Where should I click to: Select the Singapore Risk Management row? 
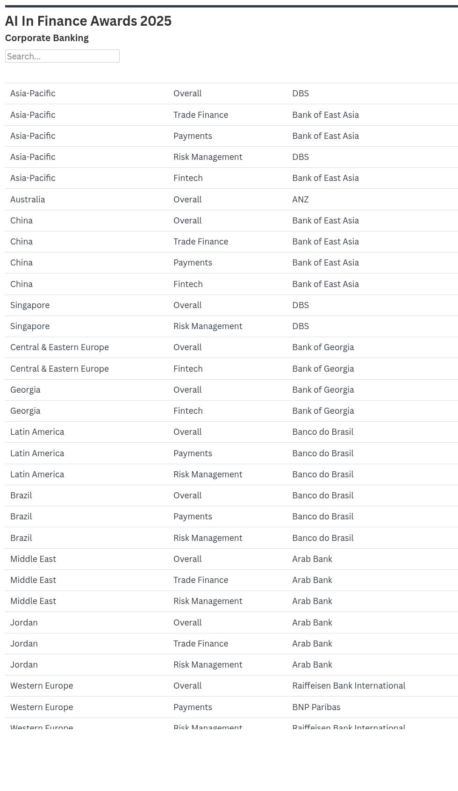pyautogui.click(x=208, y=326)
